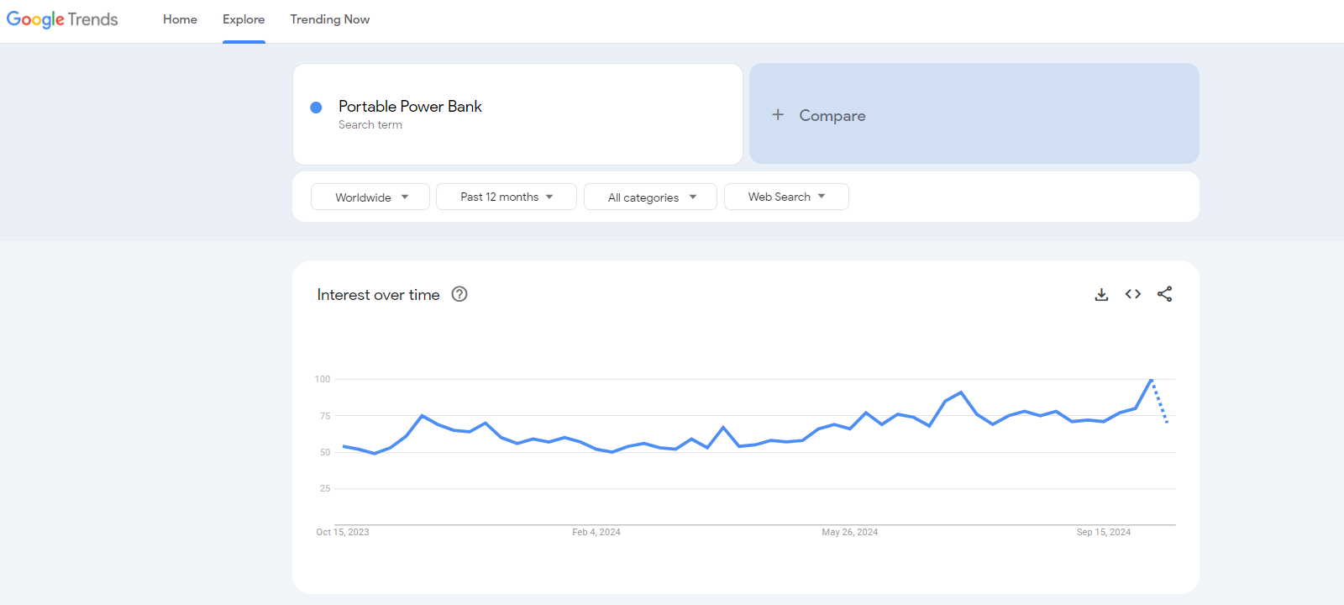Click the May 26, 2024 axis date
The image size is (1344, 605).
[x=850, y=532]
